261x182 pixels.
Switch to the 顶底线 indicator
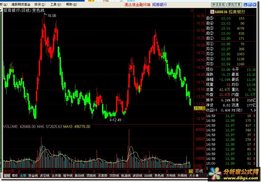click(91, 176)
